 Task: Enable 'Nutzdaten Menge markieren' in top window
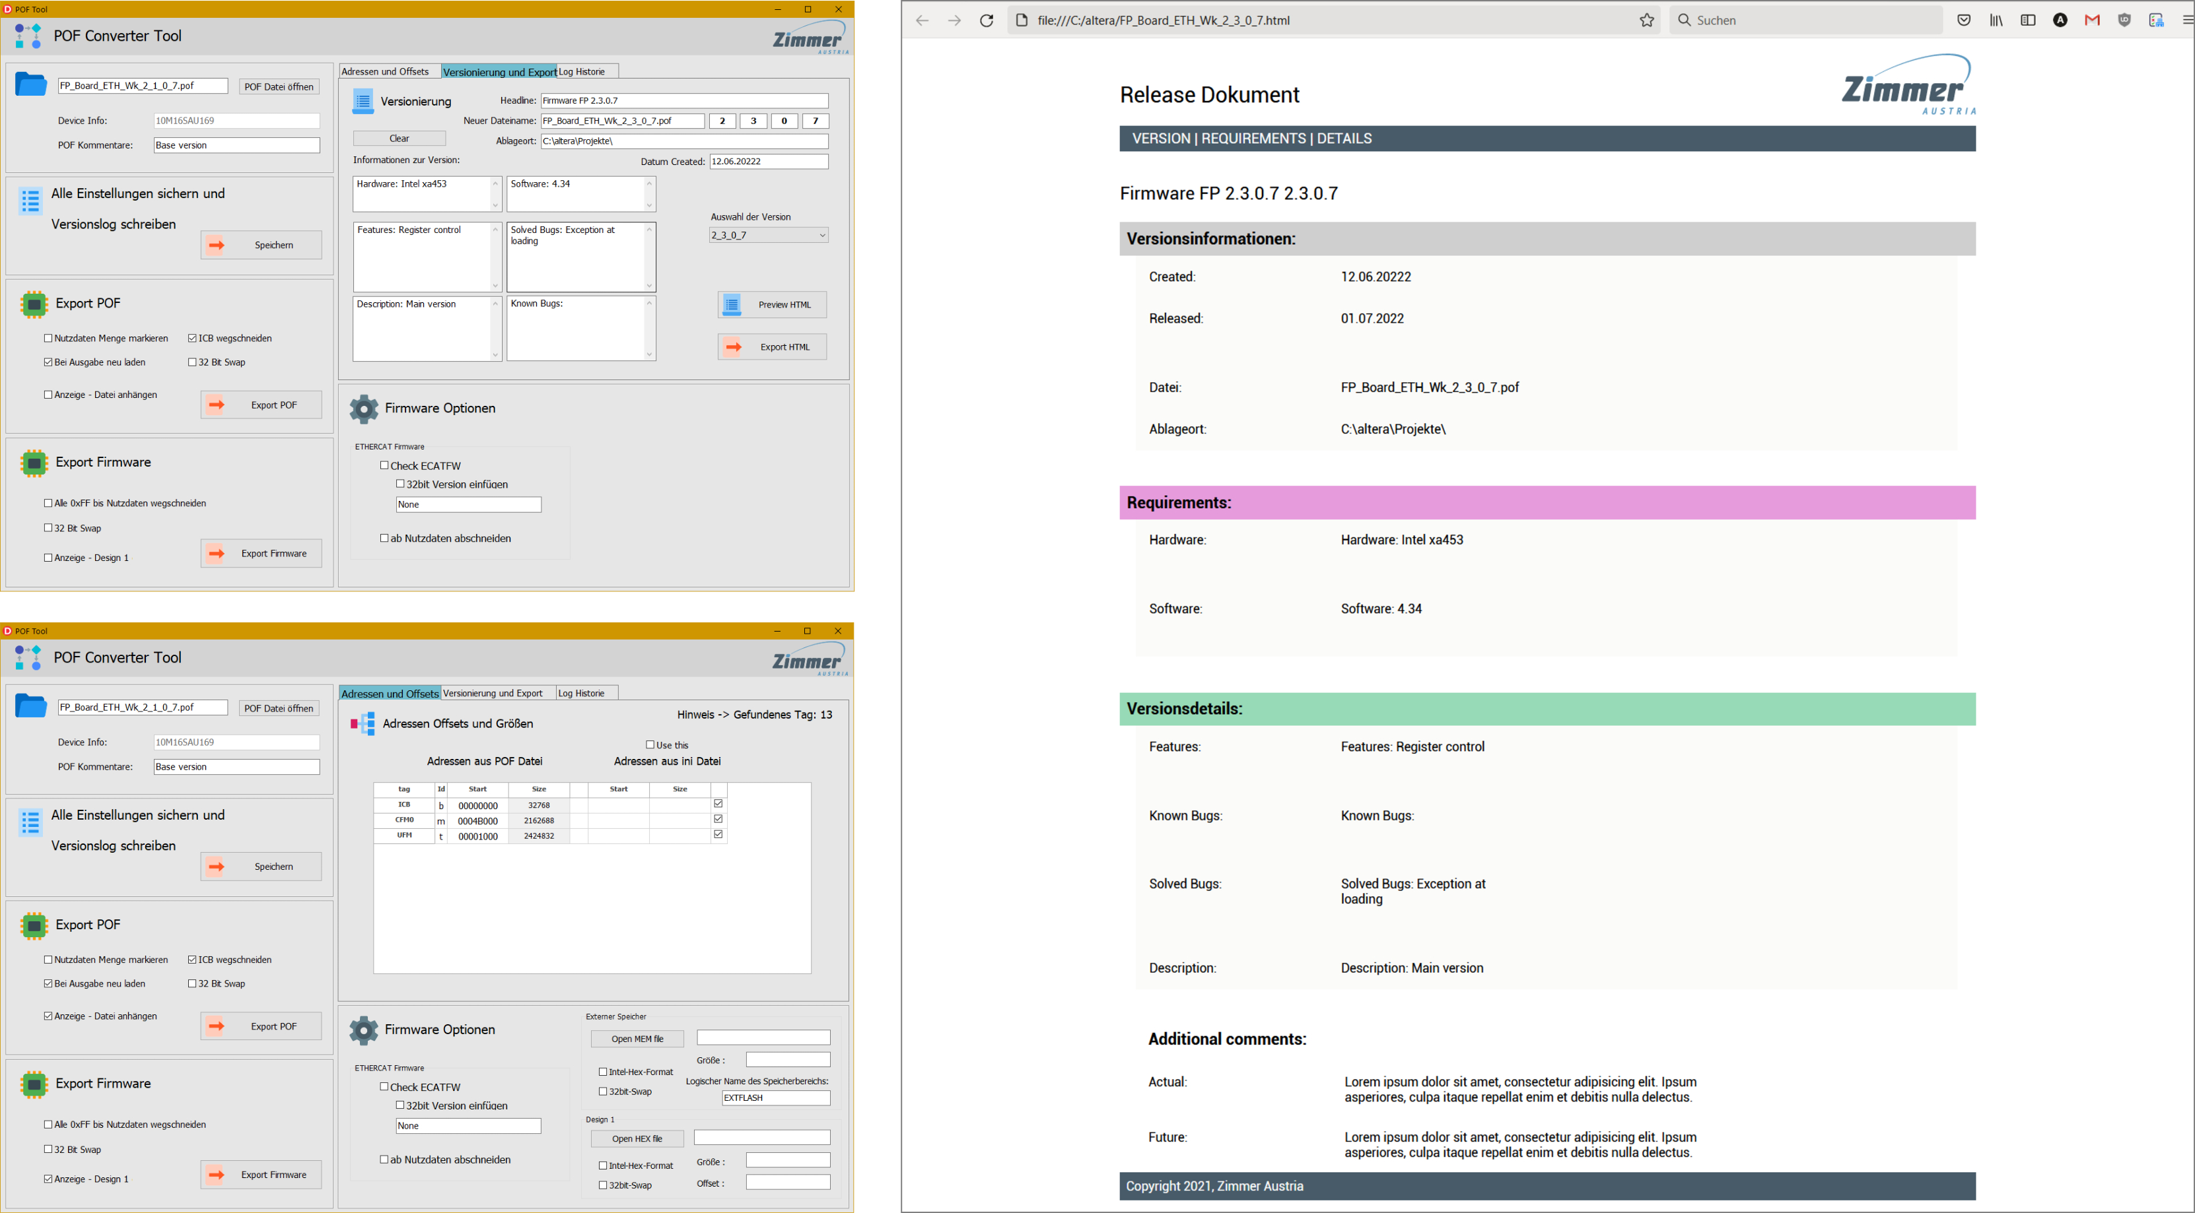tap(49, 338)
